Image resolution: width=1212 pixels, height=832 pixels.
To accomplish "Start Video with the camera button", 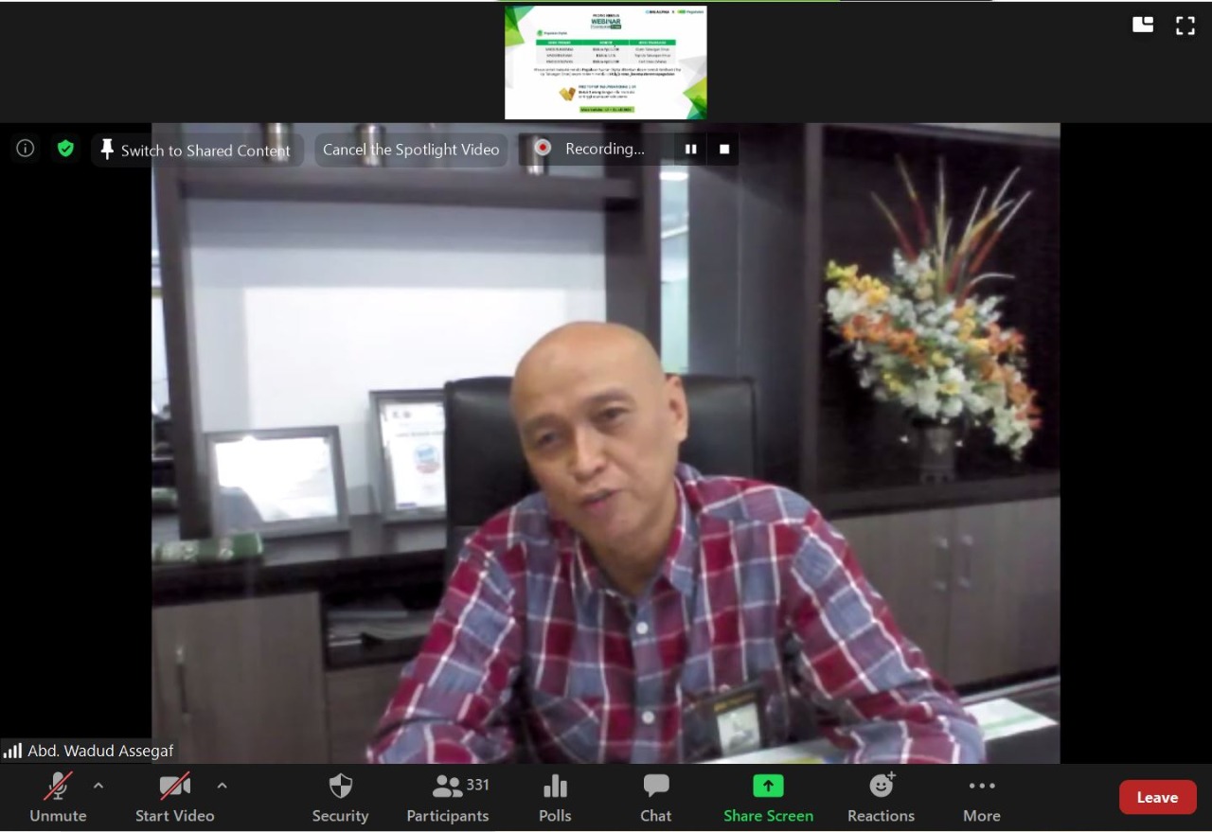I will (174, 797).
